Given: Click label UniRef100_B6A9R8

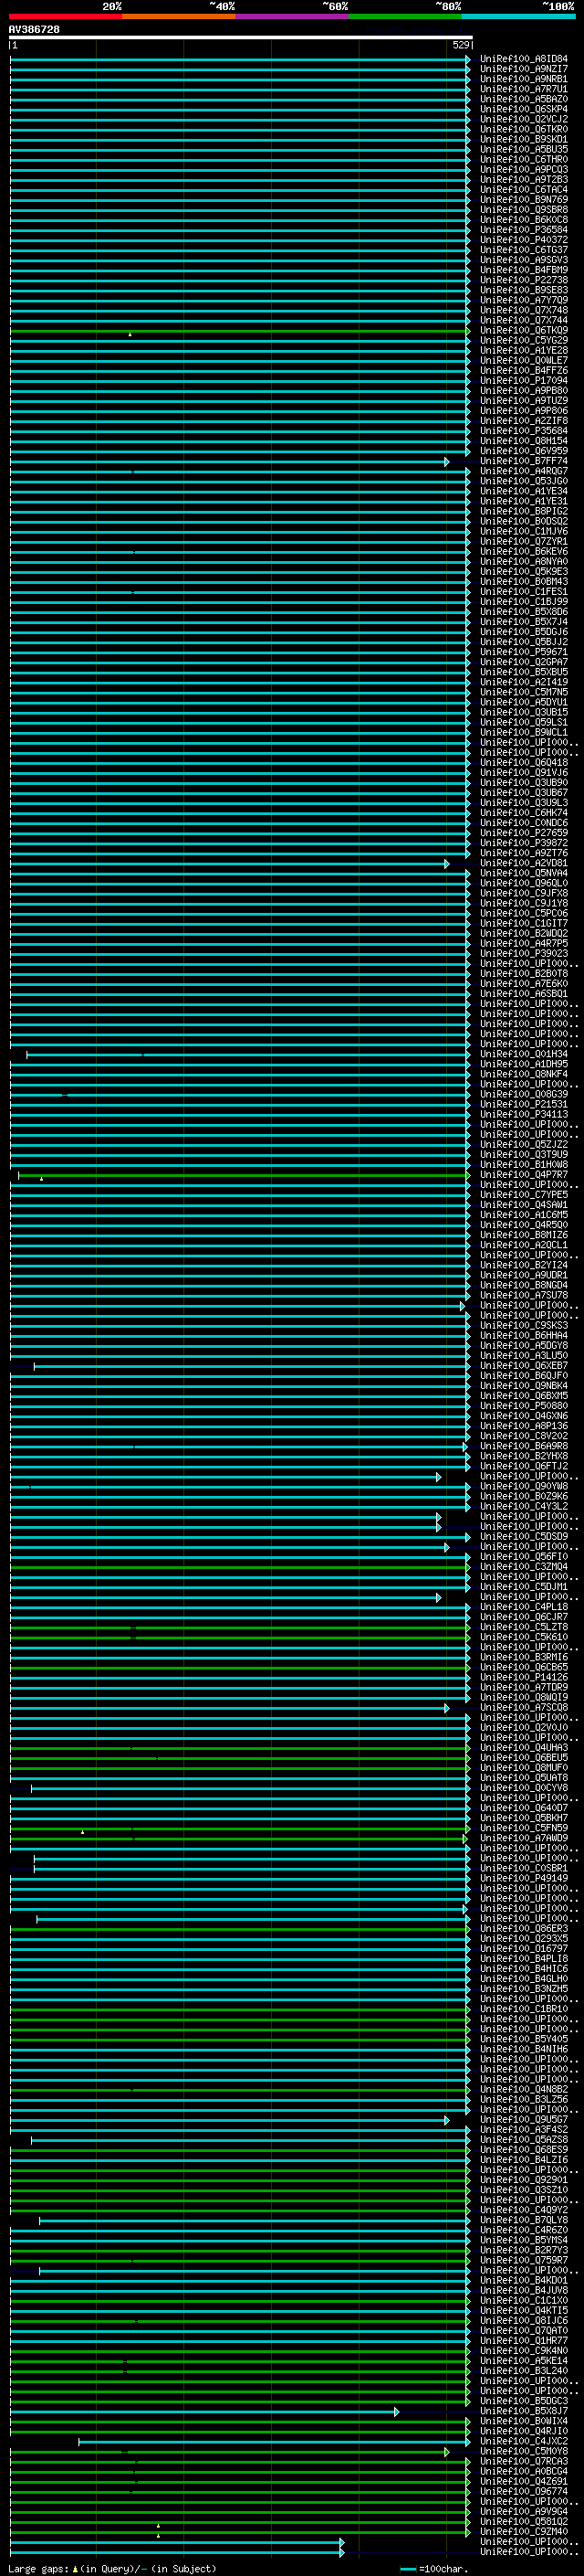Looking at the screenshot, I should [x=523, y=1446].
